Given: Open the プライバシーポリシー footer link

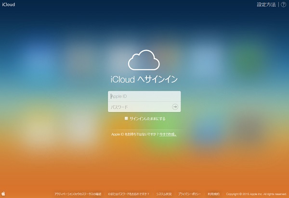Looking at the screenshot, I should pos(189,194).
